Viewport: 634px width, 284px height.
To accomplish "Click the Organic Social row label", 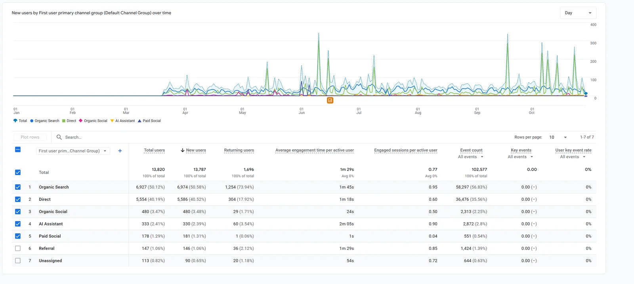I will point(53,212).
